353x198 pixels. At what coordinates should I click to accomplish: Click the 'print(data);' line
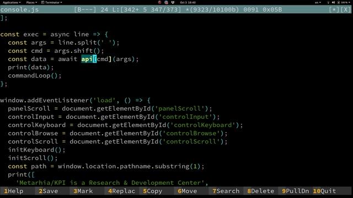point(31,67)
